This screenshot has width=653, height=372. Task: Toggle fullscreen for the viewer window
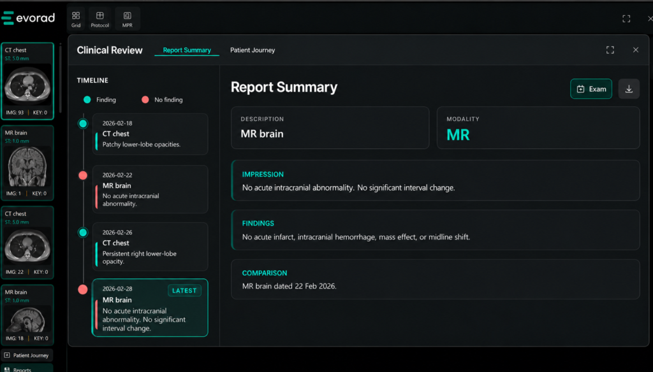[x=626, y=18]
